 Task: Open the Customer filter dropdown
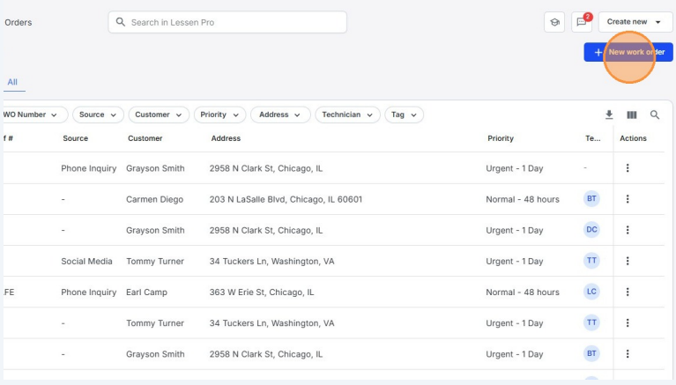tap(159, 115)
